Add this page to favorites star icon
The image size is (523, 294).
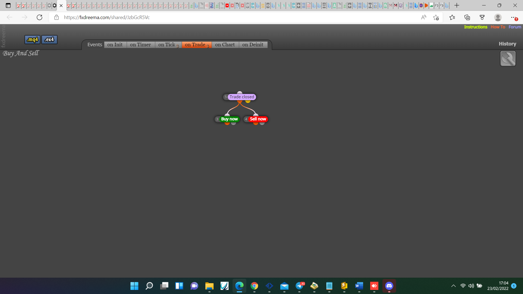(x=436, y=17)
